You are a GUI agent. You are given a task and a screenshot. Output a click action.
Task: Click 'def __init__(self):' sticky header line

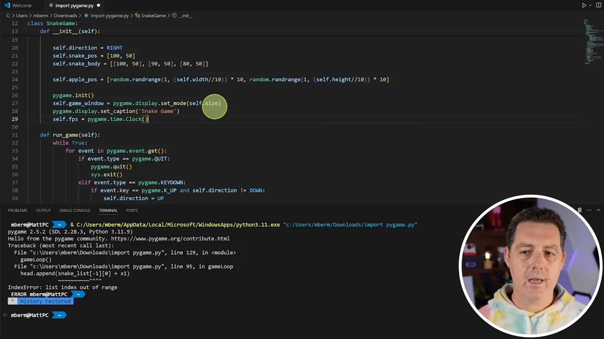pyautogui.click(x=70, y=31)
